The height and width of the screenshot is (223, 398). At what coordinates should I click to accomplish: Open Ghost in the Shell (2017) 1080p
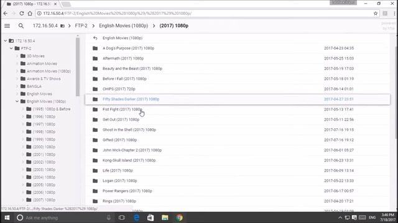[129, 129]
